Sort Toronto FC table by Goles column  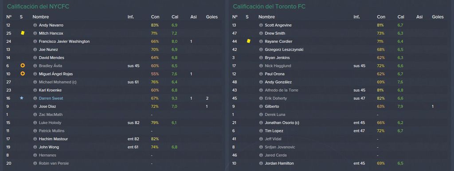(438, 17)
